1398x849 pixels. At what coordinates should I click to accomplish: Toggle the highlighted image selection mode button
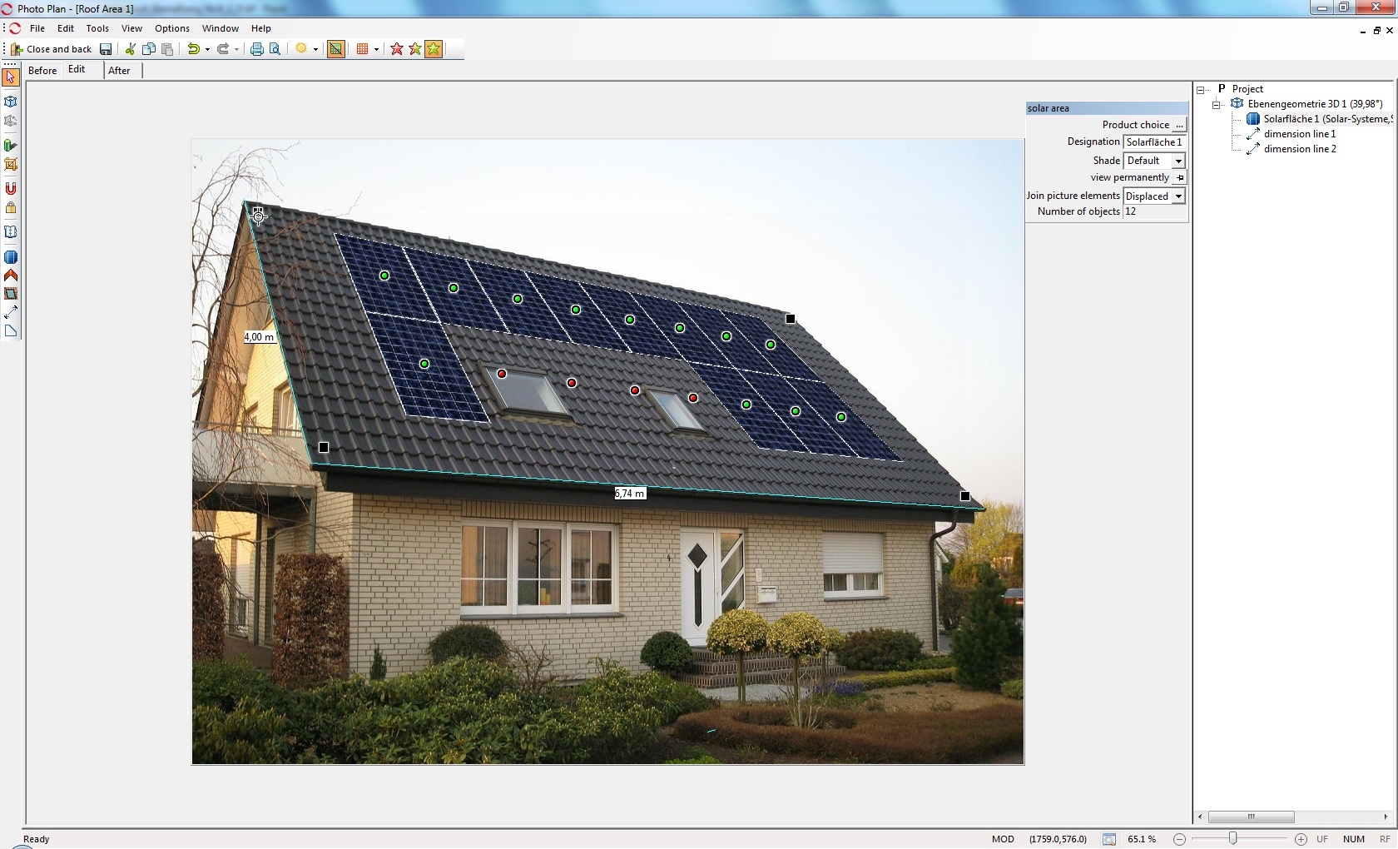(335, 49)
